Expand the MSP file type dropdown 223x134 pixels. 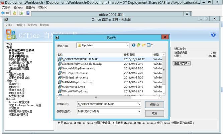click(139, 111)
